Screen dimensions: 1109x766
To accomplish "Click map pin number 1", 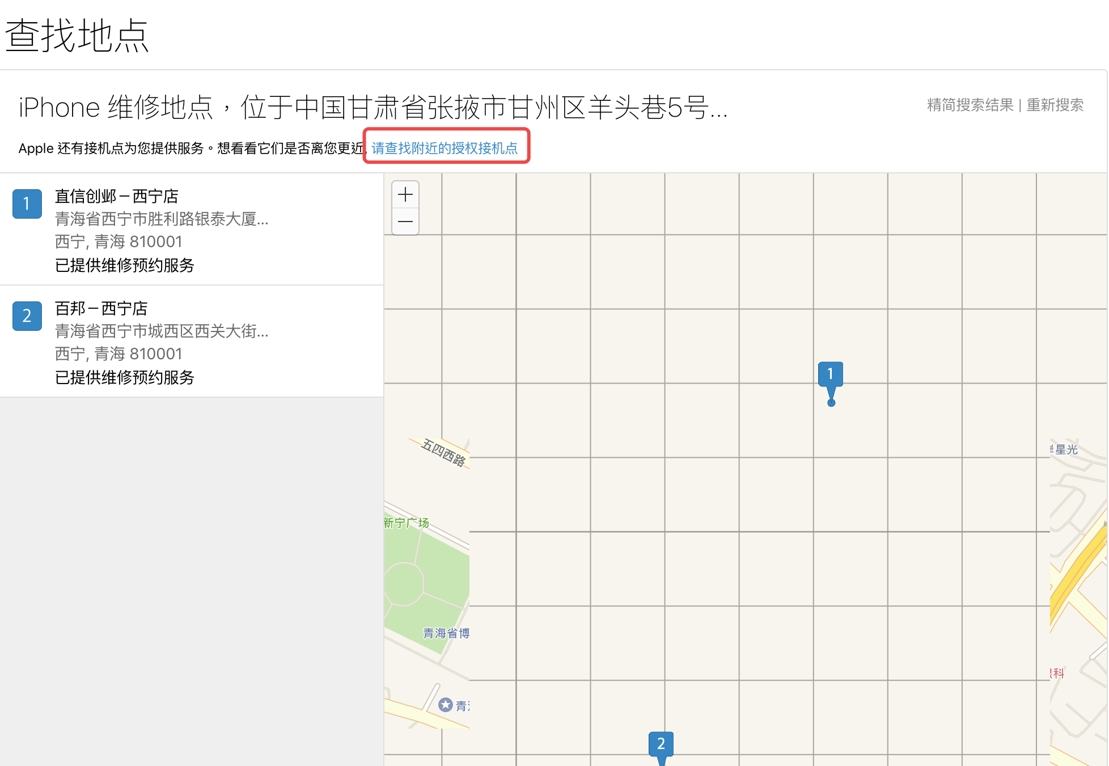I will pos(831,375).
